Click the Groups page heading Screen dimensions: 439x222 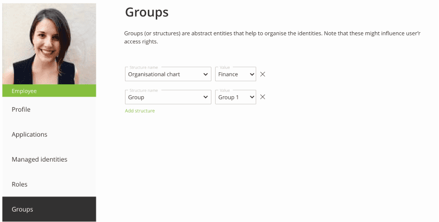point(147,12)
